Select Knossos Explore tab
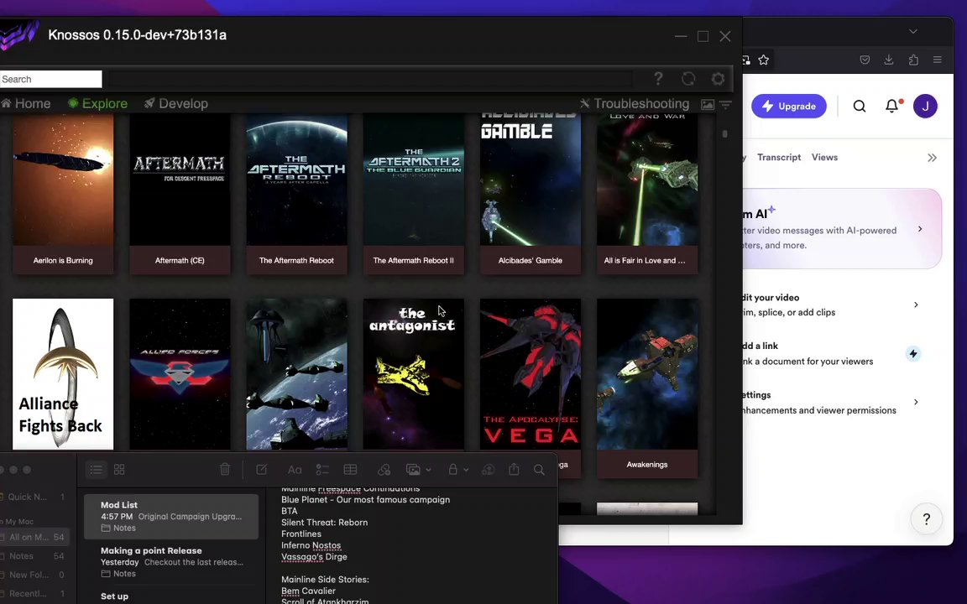This screenshot has height=604, width=967. point(97,103)
